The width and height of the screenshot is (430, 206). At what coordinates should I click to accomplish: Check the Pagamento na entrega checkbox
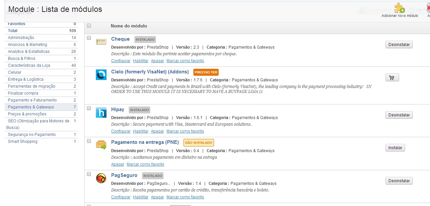coord(89,141)
